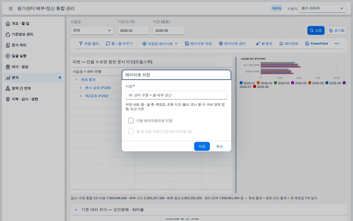Select 분석 in sidebar
The height and width of the screenshot is (221, 353).
click(x=34, y=77)
